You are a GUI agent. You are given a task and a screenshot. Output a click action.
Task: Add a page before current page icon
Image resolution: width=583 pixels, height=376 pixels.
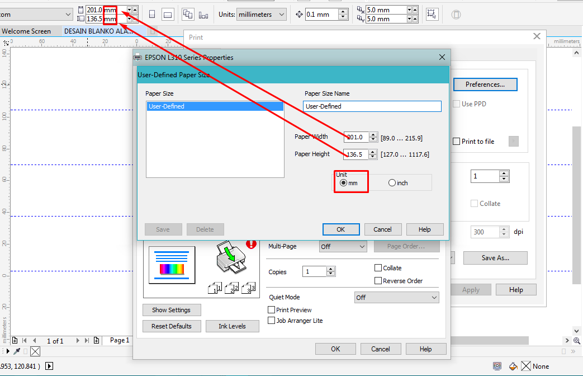15,340
